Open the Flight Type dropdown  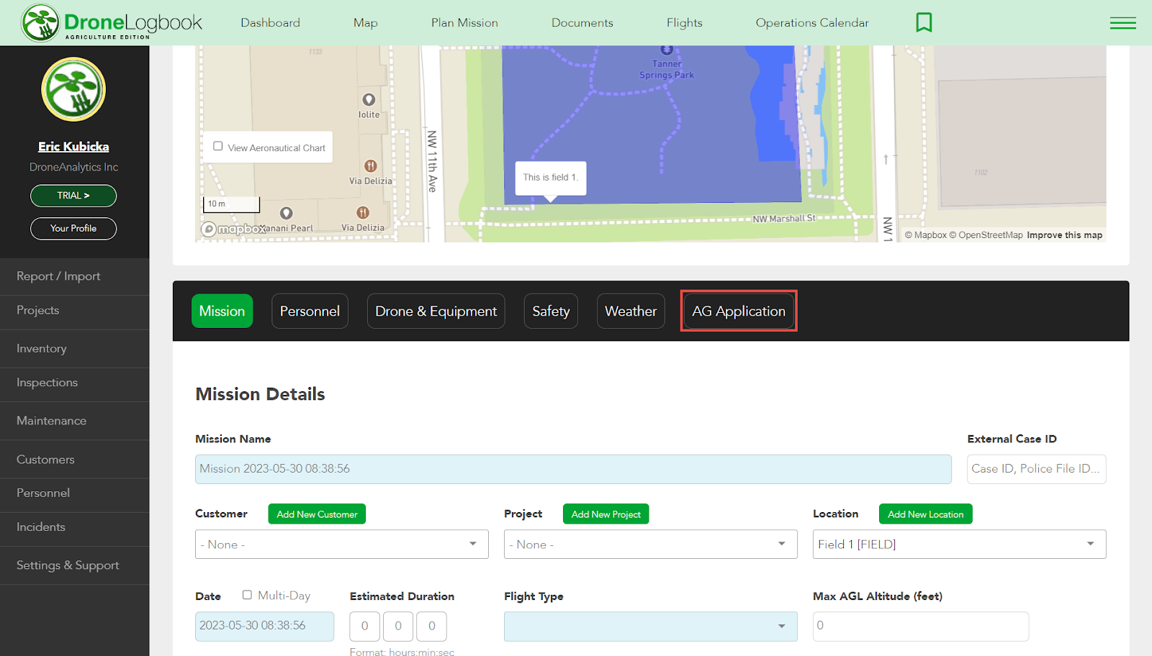point(651,627)
